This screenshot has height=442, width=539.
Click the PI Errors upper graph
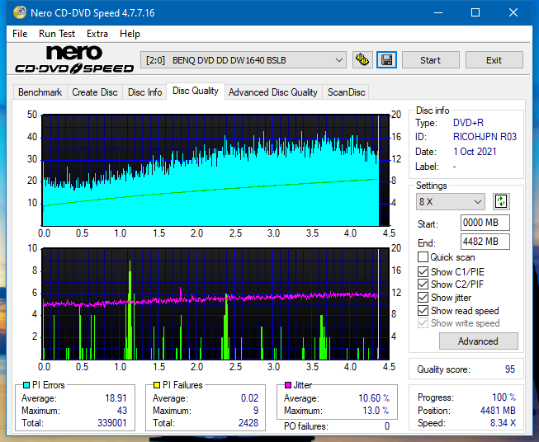point(215,171)
